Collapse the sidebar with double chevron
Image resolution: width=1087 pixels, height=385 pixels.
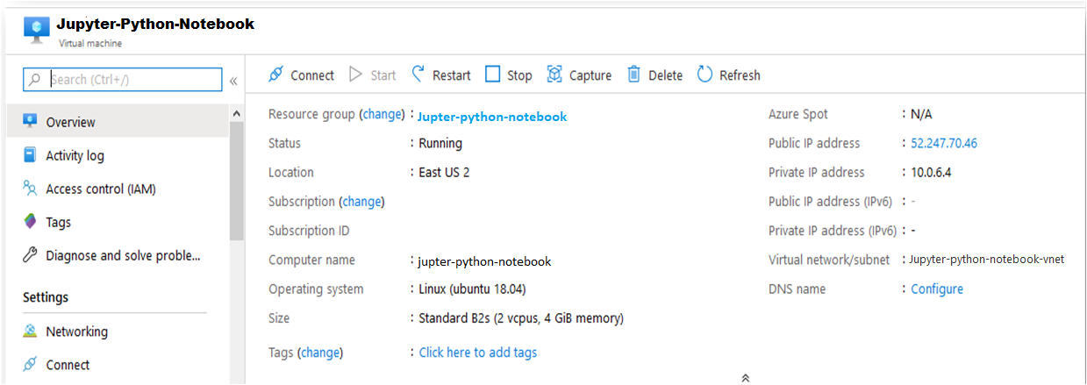coord(233,81)
